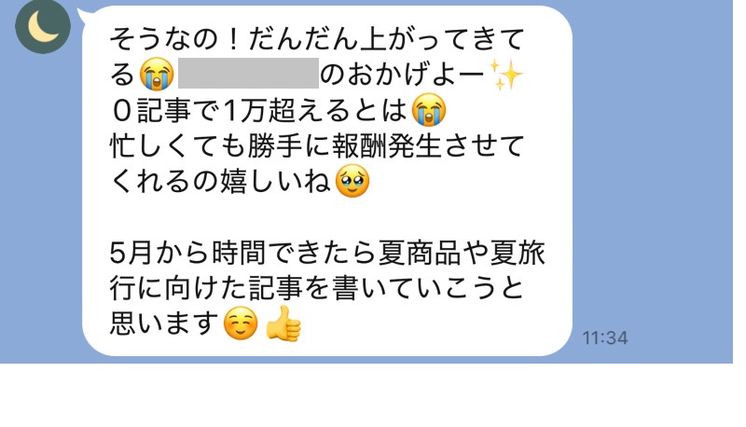Image resolution: width=746 pixels, height=427 pixels.
Task: Click the 行に向けた記事を書いていこうと line
Action: click(317, 288)
